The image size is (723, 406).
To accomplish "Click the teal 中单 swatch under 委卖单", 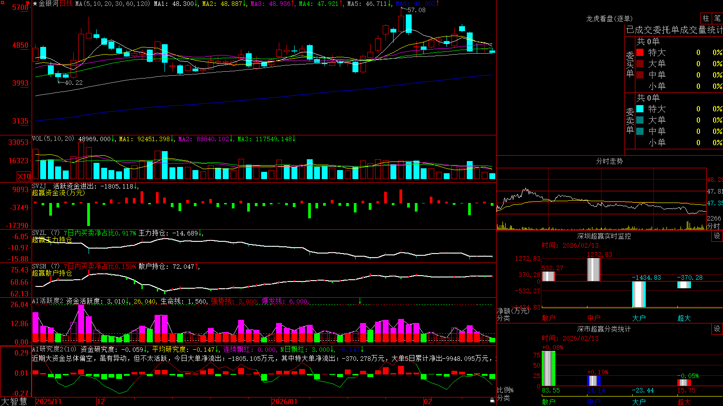I will 640,131.
